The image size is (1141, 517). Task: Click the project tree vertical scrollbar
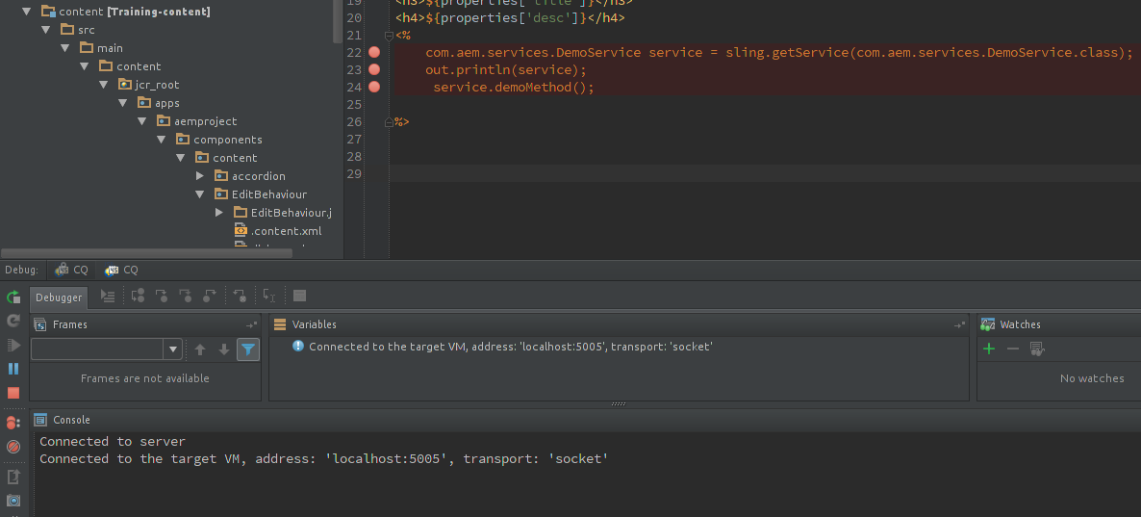click(338, 20)
